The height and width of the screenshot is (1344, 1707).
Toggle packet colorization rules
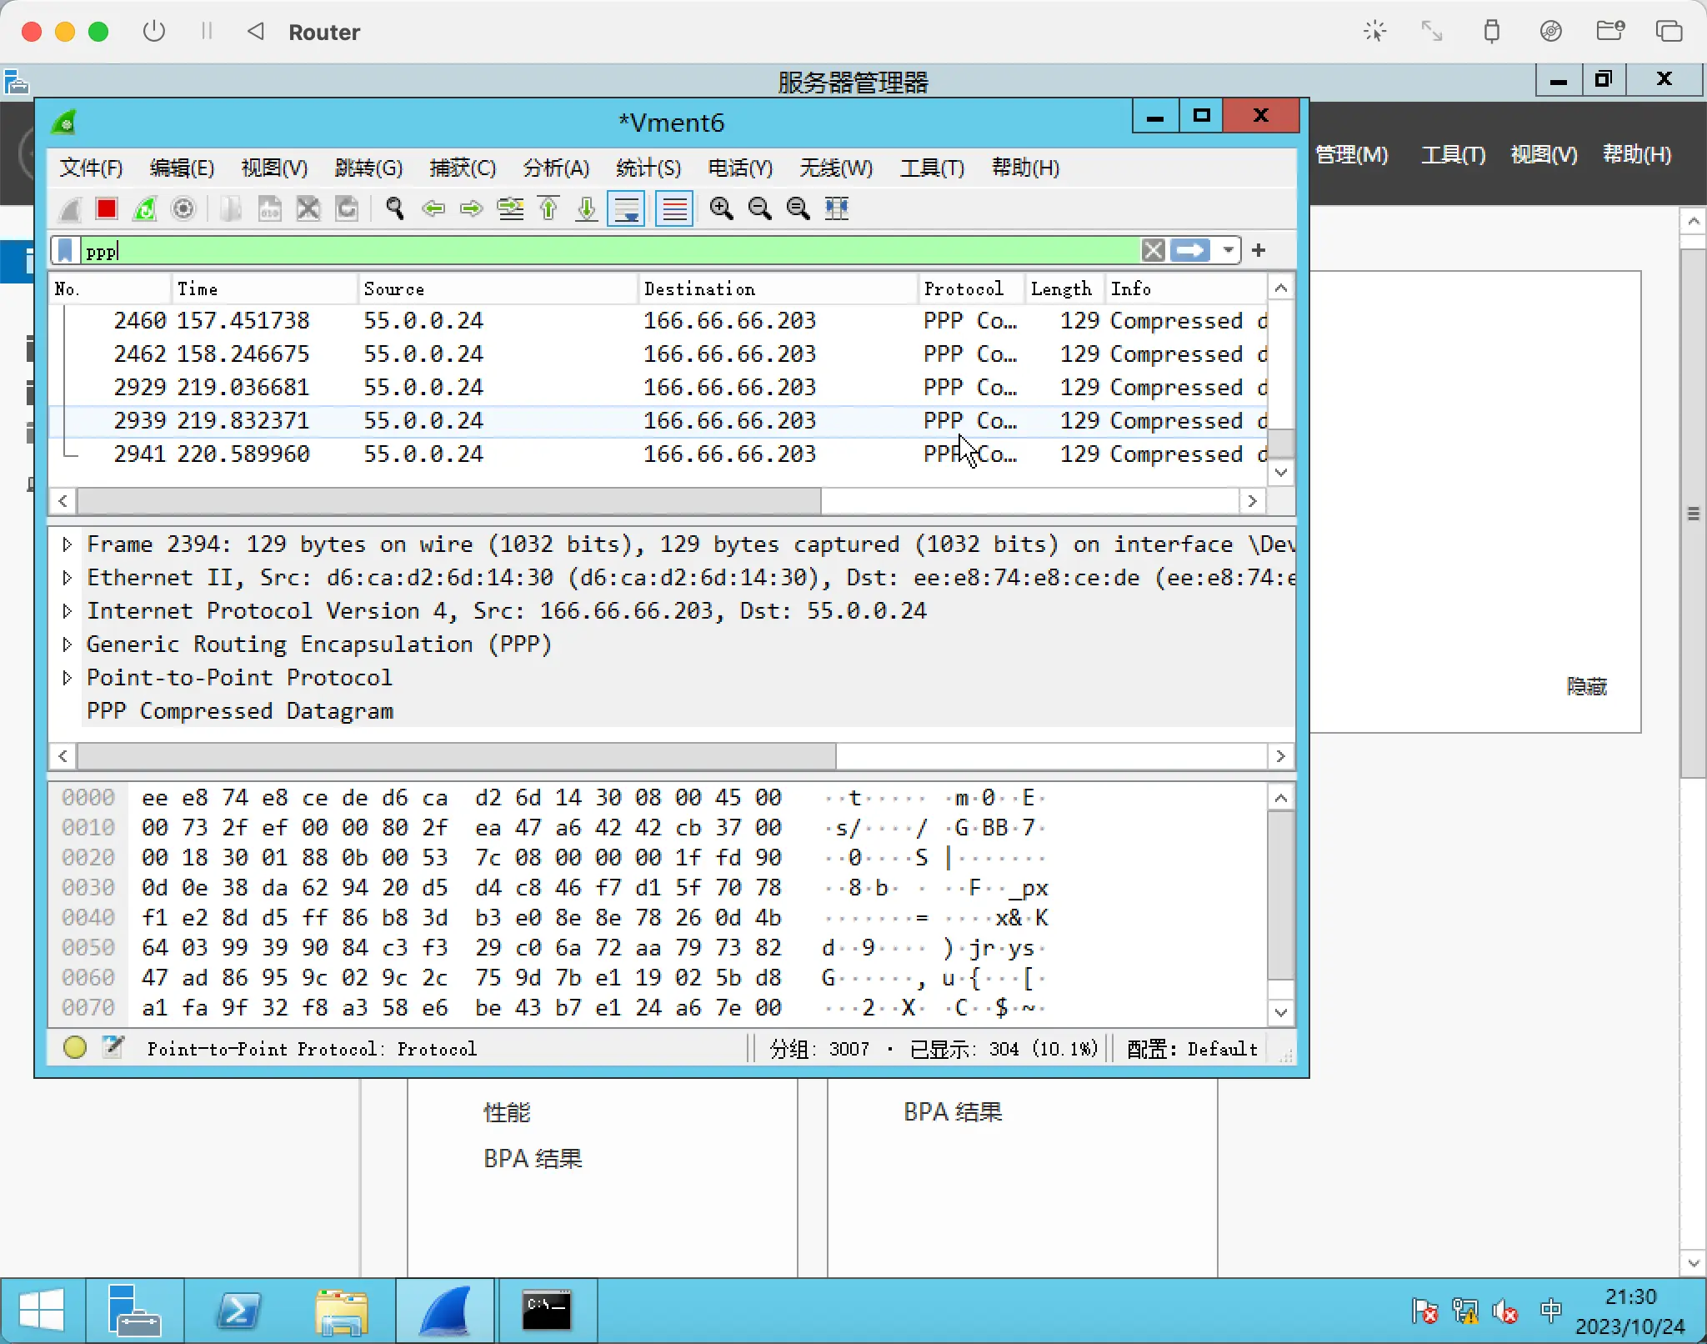click(674, 208)
